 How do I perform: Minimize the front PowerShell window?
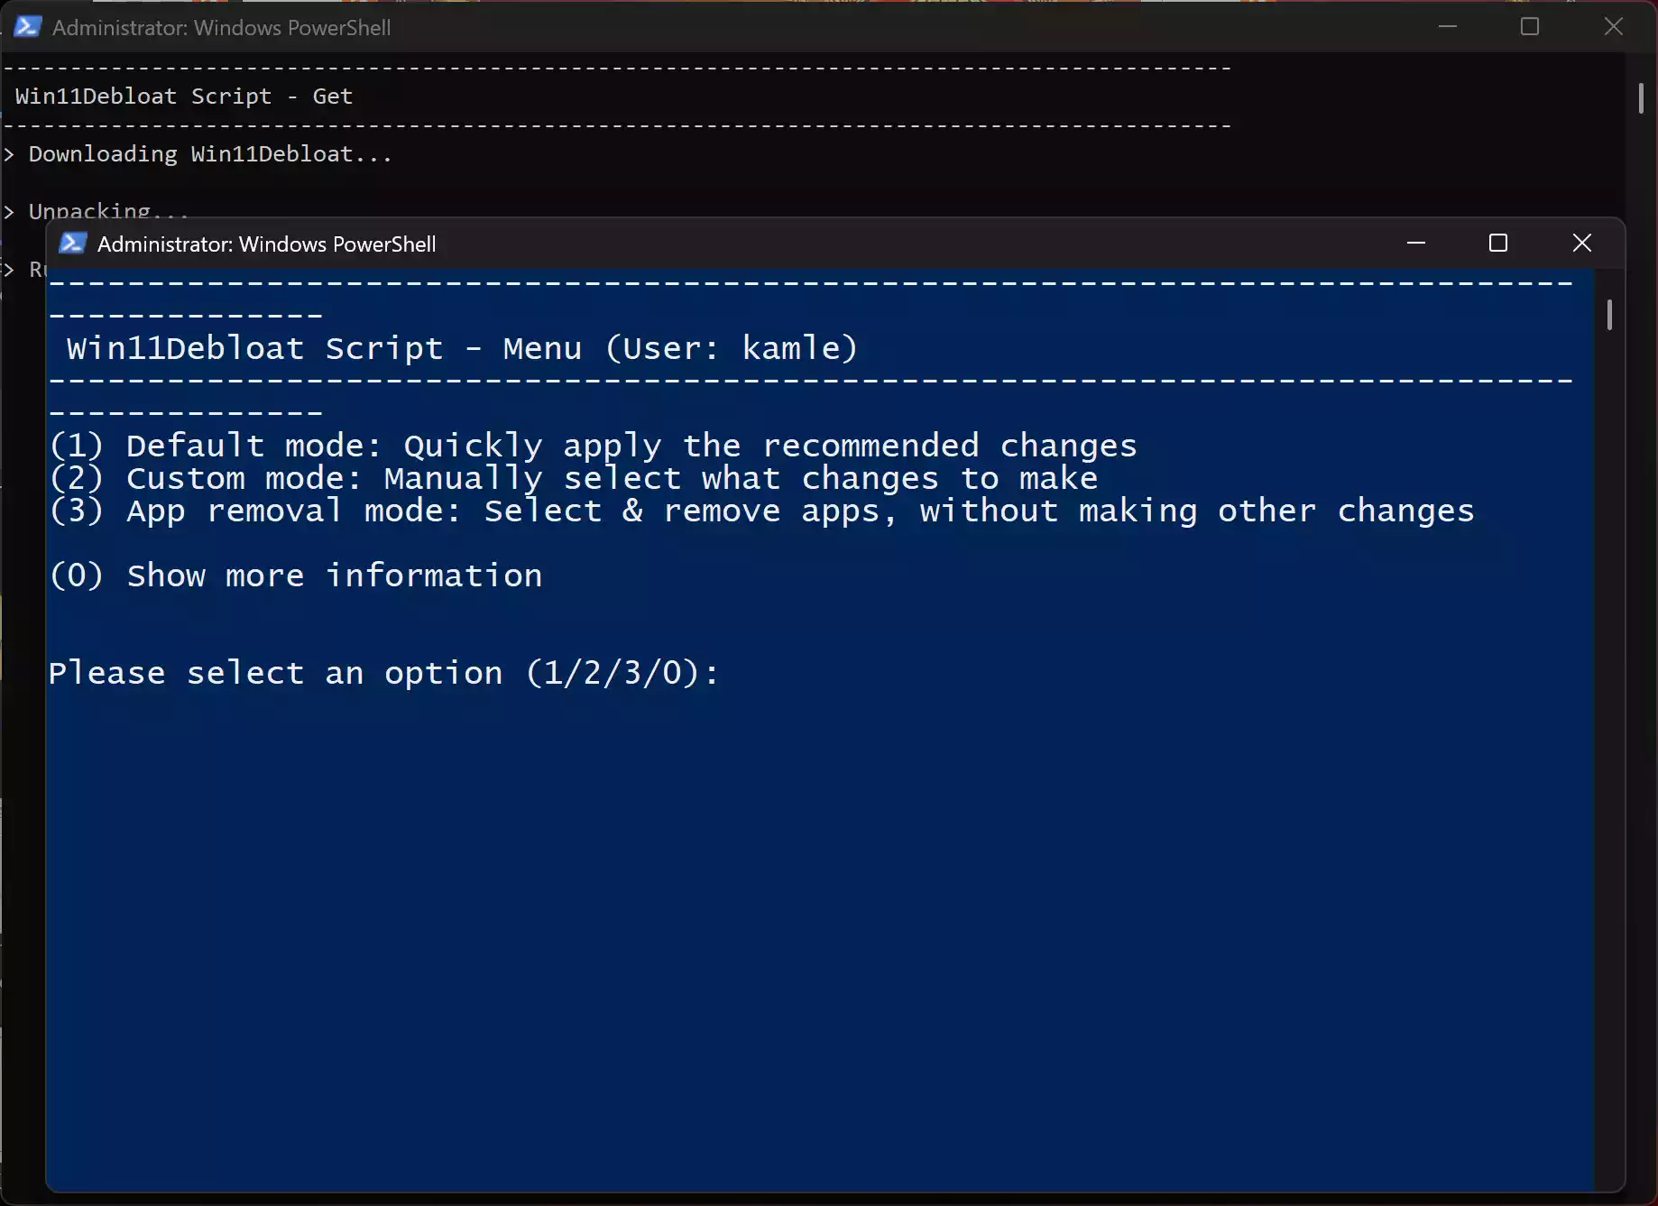pyautogui.click(x=1416, y=243)
